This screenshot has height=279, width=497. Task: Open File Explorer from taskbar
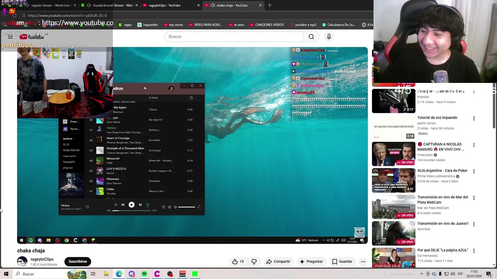point(106,274)
